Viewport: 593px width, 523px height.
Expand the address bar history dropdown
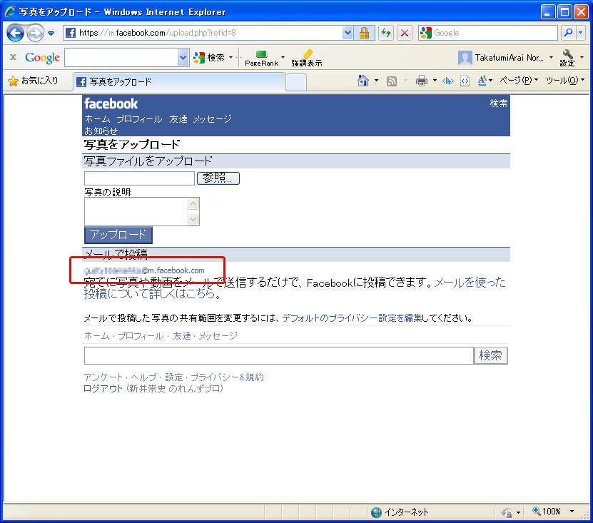(x=348, y=33)
